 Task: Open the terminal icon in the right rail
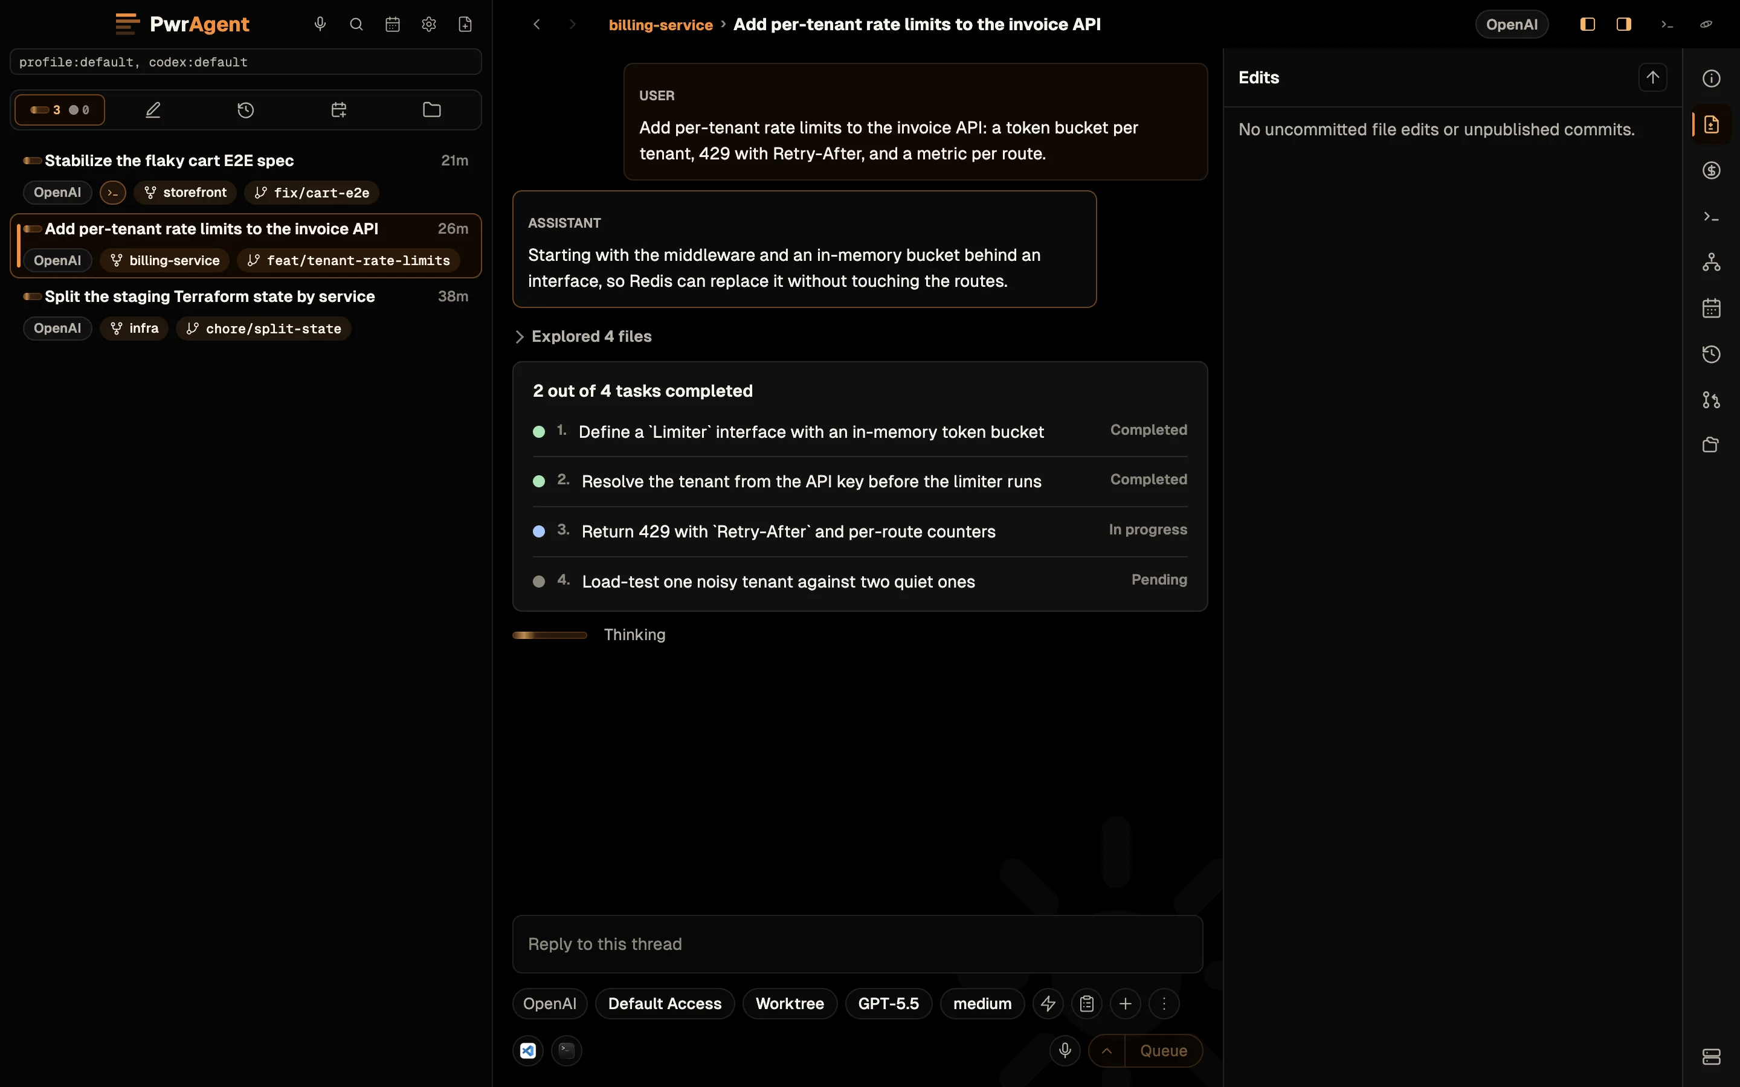pos(1711,216)
